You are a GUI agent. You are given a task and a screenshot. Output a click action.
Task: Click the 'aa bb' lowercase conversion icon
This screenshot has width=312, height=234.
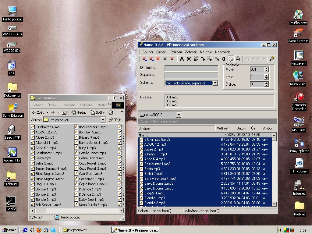(196, 59)
